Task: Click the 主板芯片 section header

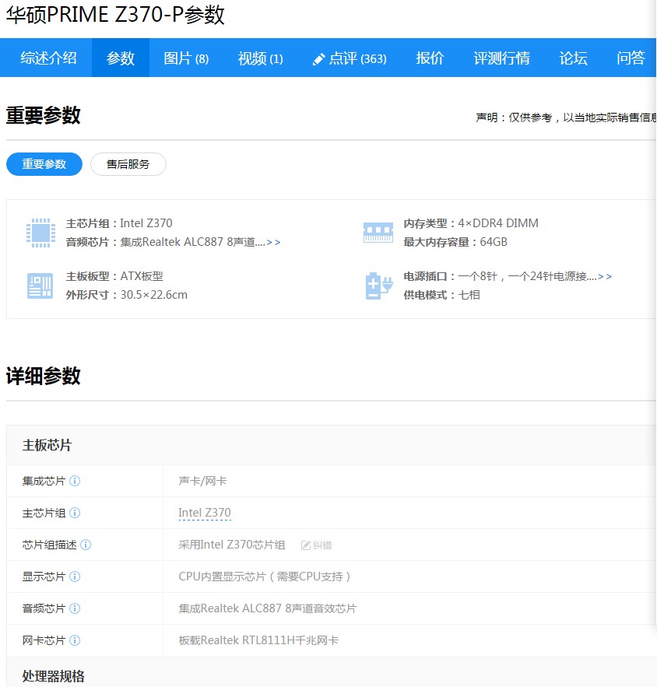Action: pyautogui.click(x=47, y=445)
